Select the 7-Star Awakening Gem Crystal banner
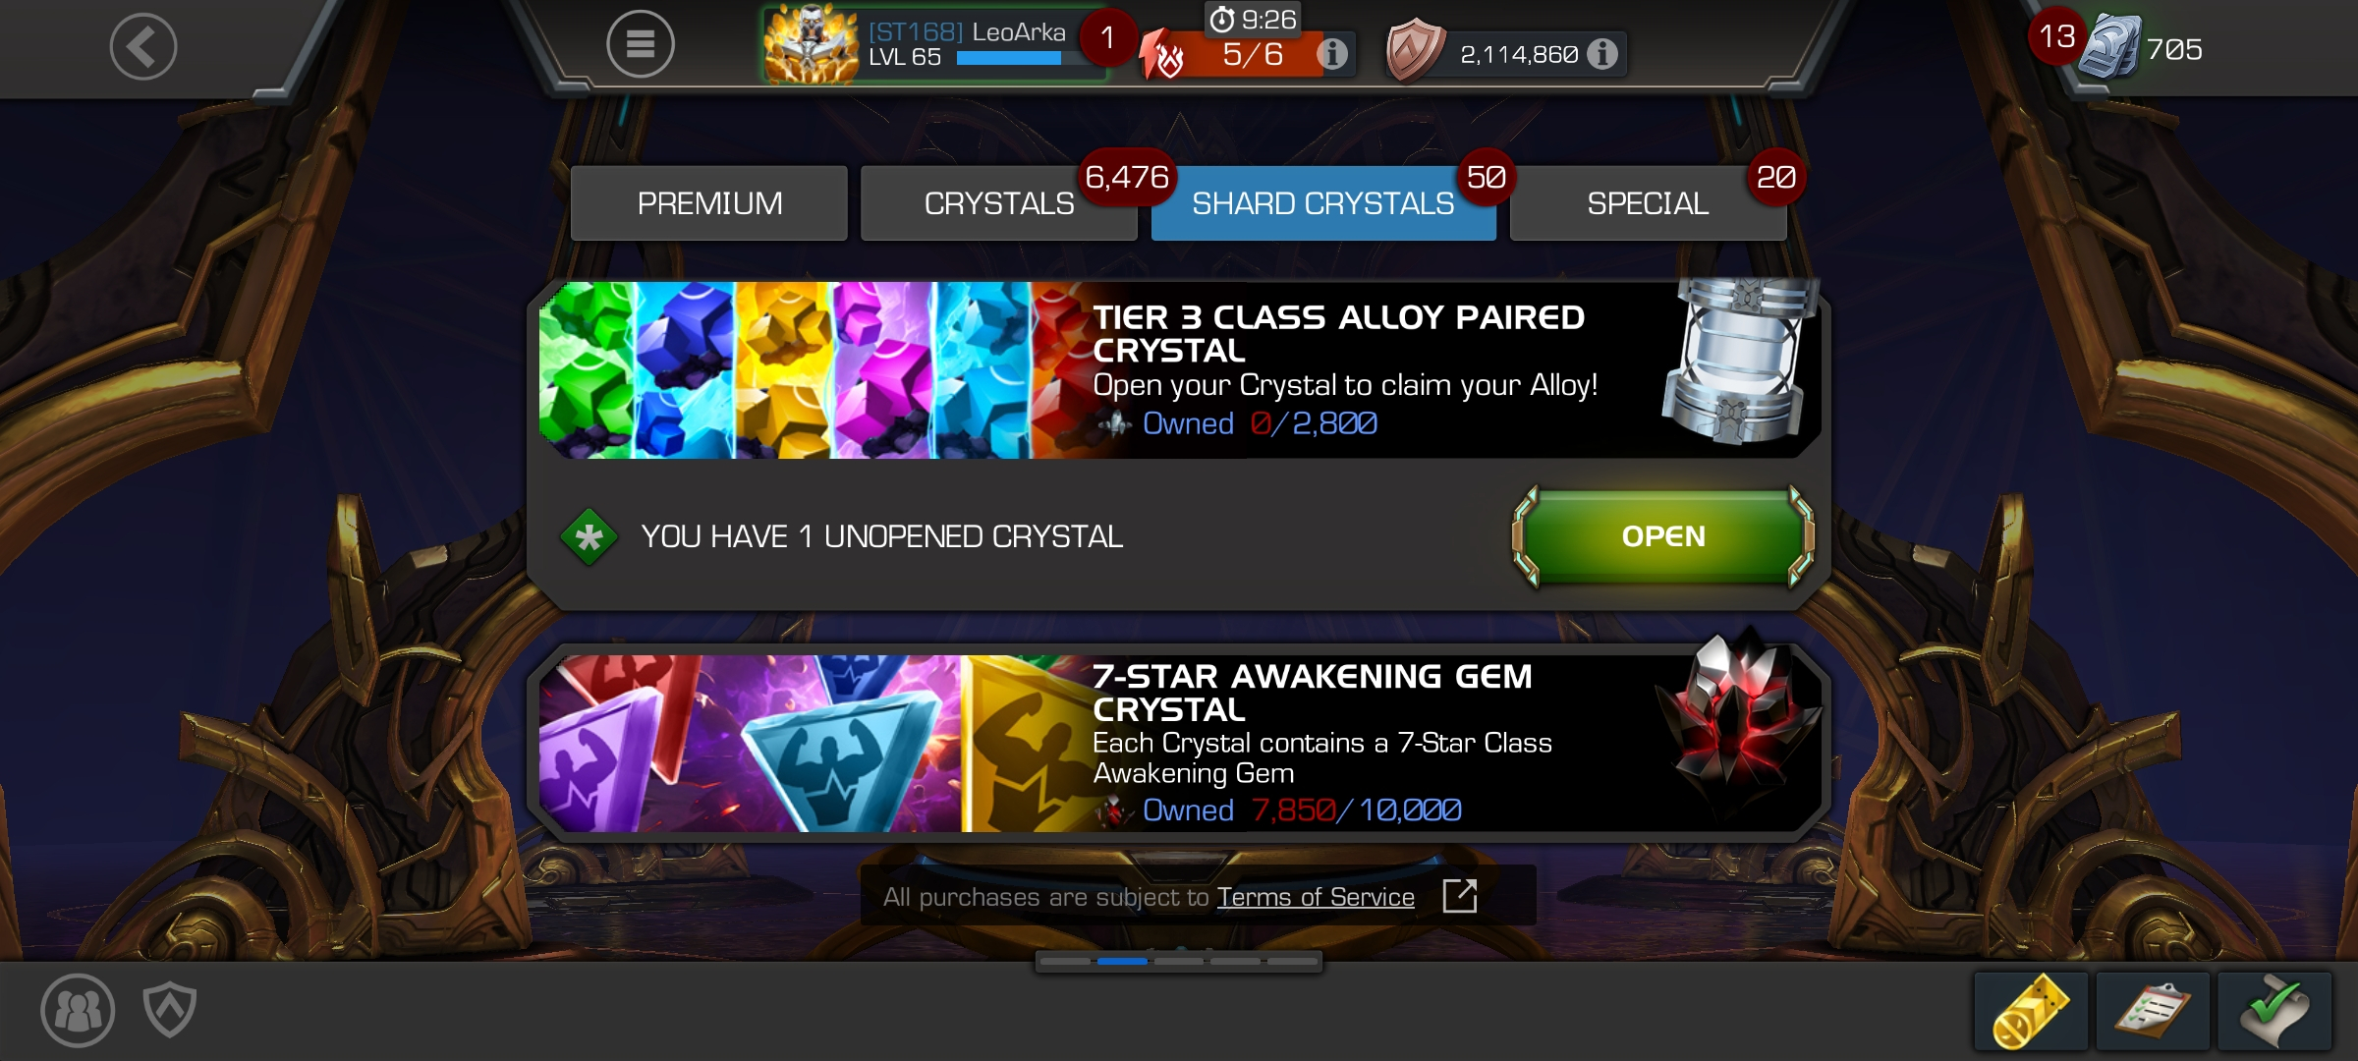The image size is (2358, 1061). click(x=1179, y=744)
